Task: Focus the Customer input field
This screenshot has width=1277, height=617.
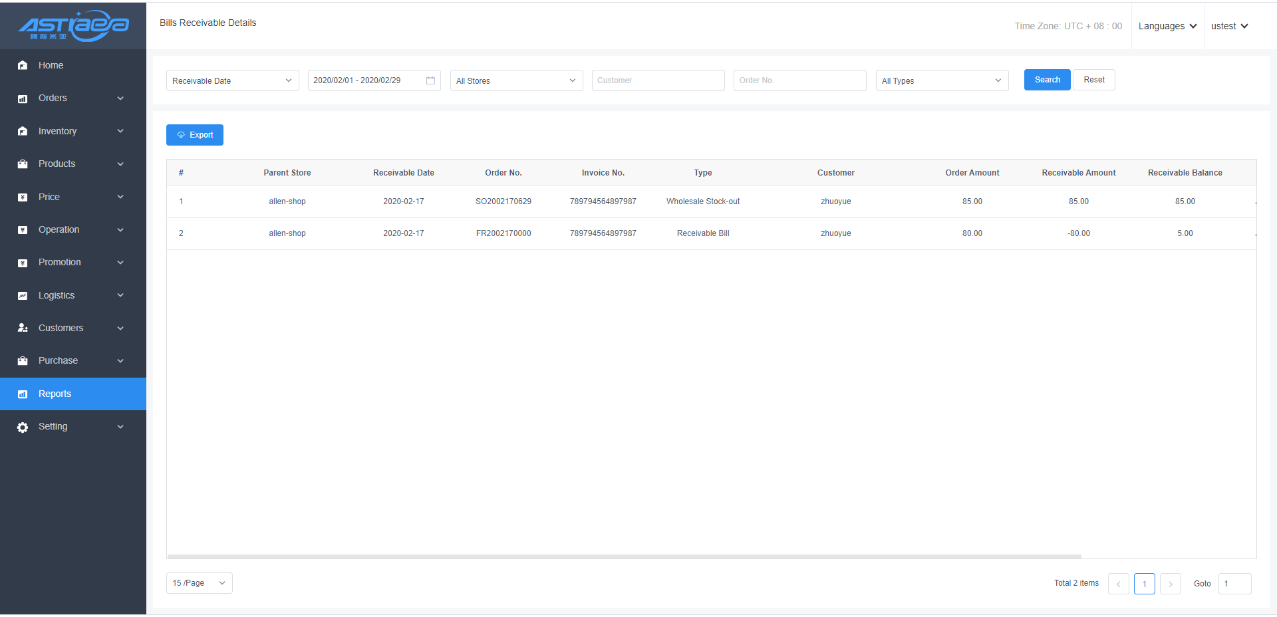Action: click(x=658, y=80)
